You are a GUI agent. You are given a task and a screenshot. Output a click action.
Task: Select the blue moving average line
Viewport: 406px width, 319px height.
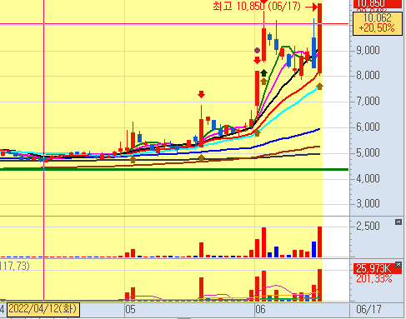pyautogui.click(x=289, y=137)
